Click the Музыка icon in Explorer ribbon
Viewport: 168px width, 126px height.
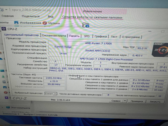click(x=45, y=23)
